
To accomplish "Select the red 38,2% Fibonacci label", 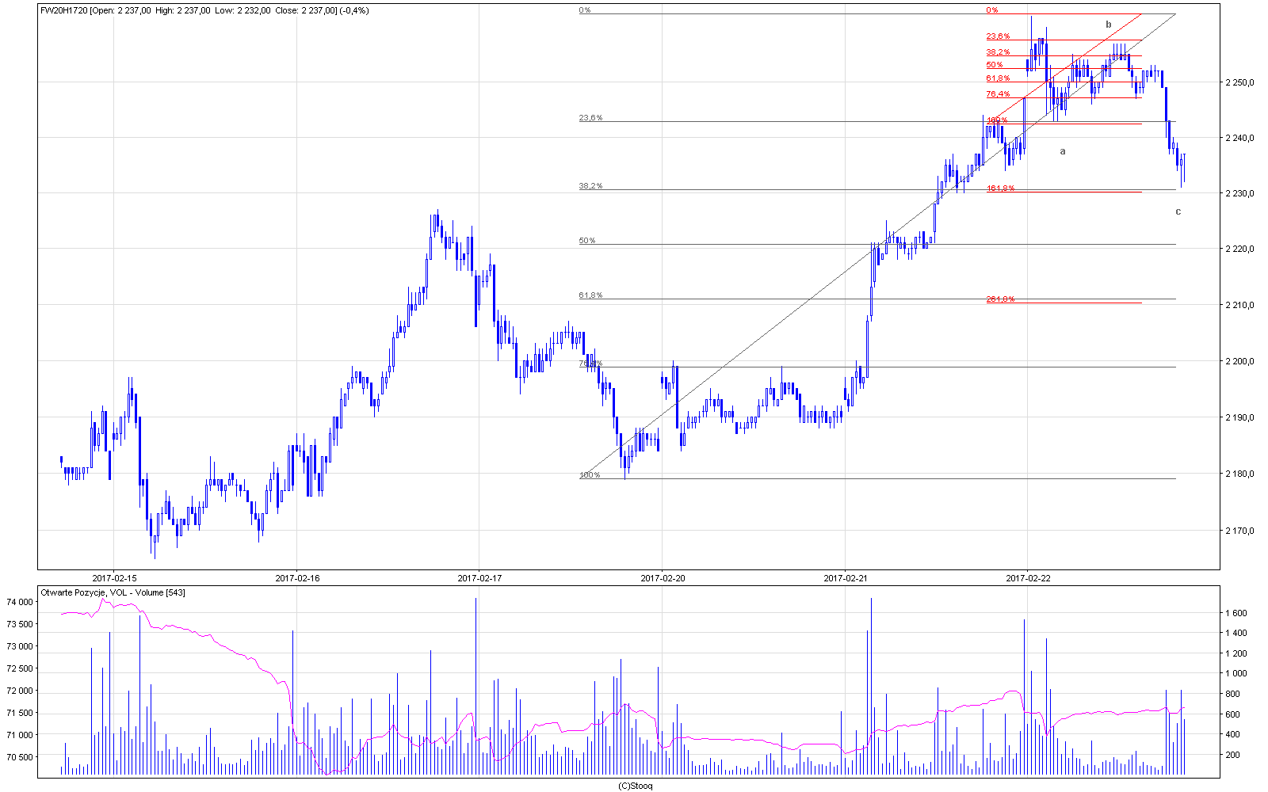I will pos(998,52).
